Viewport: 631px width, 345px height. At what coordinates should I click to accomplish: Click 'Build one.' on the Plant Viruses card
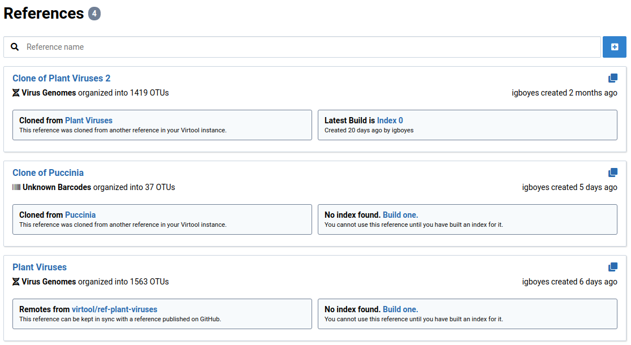[400, 309]
